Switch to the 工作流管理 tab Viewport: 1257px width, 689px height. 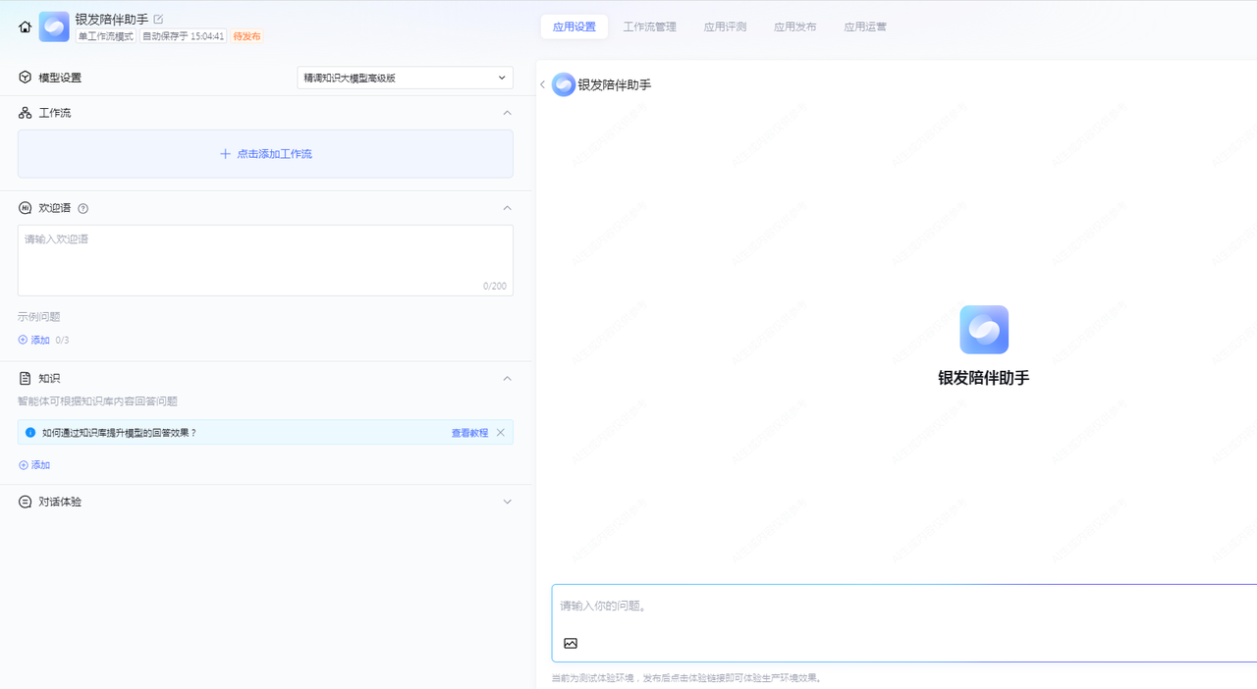pos(649,26)
